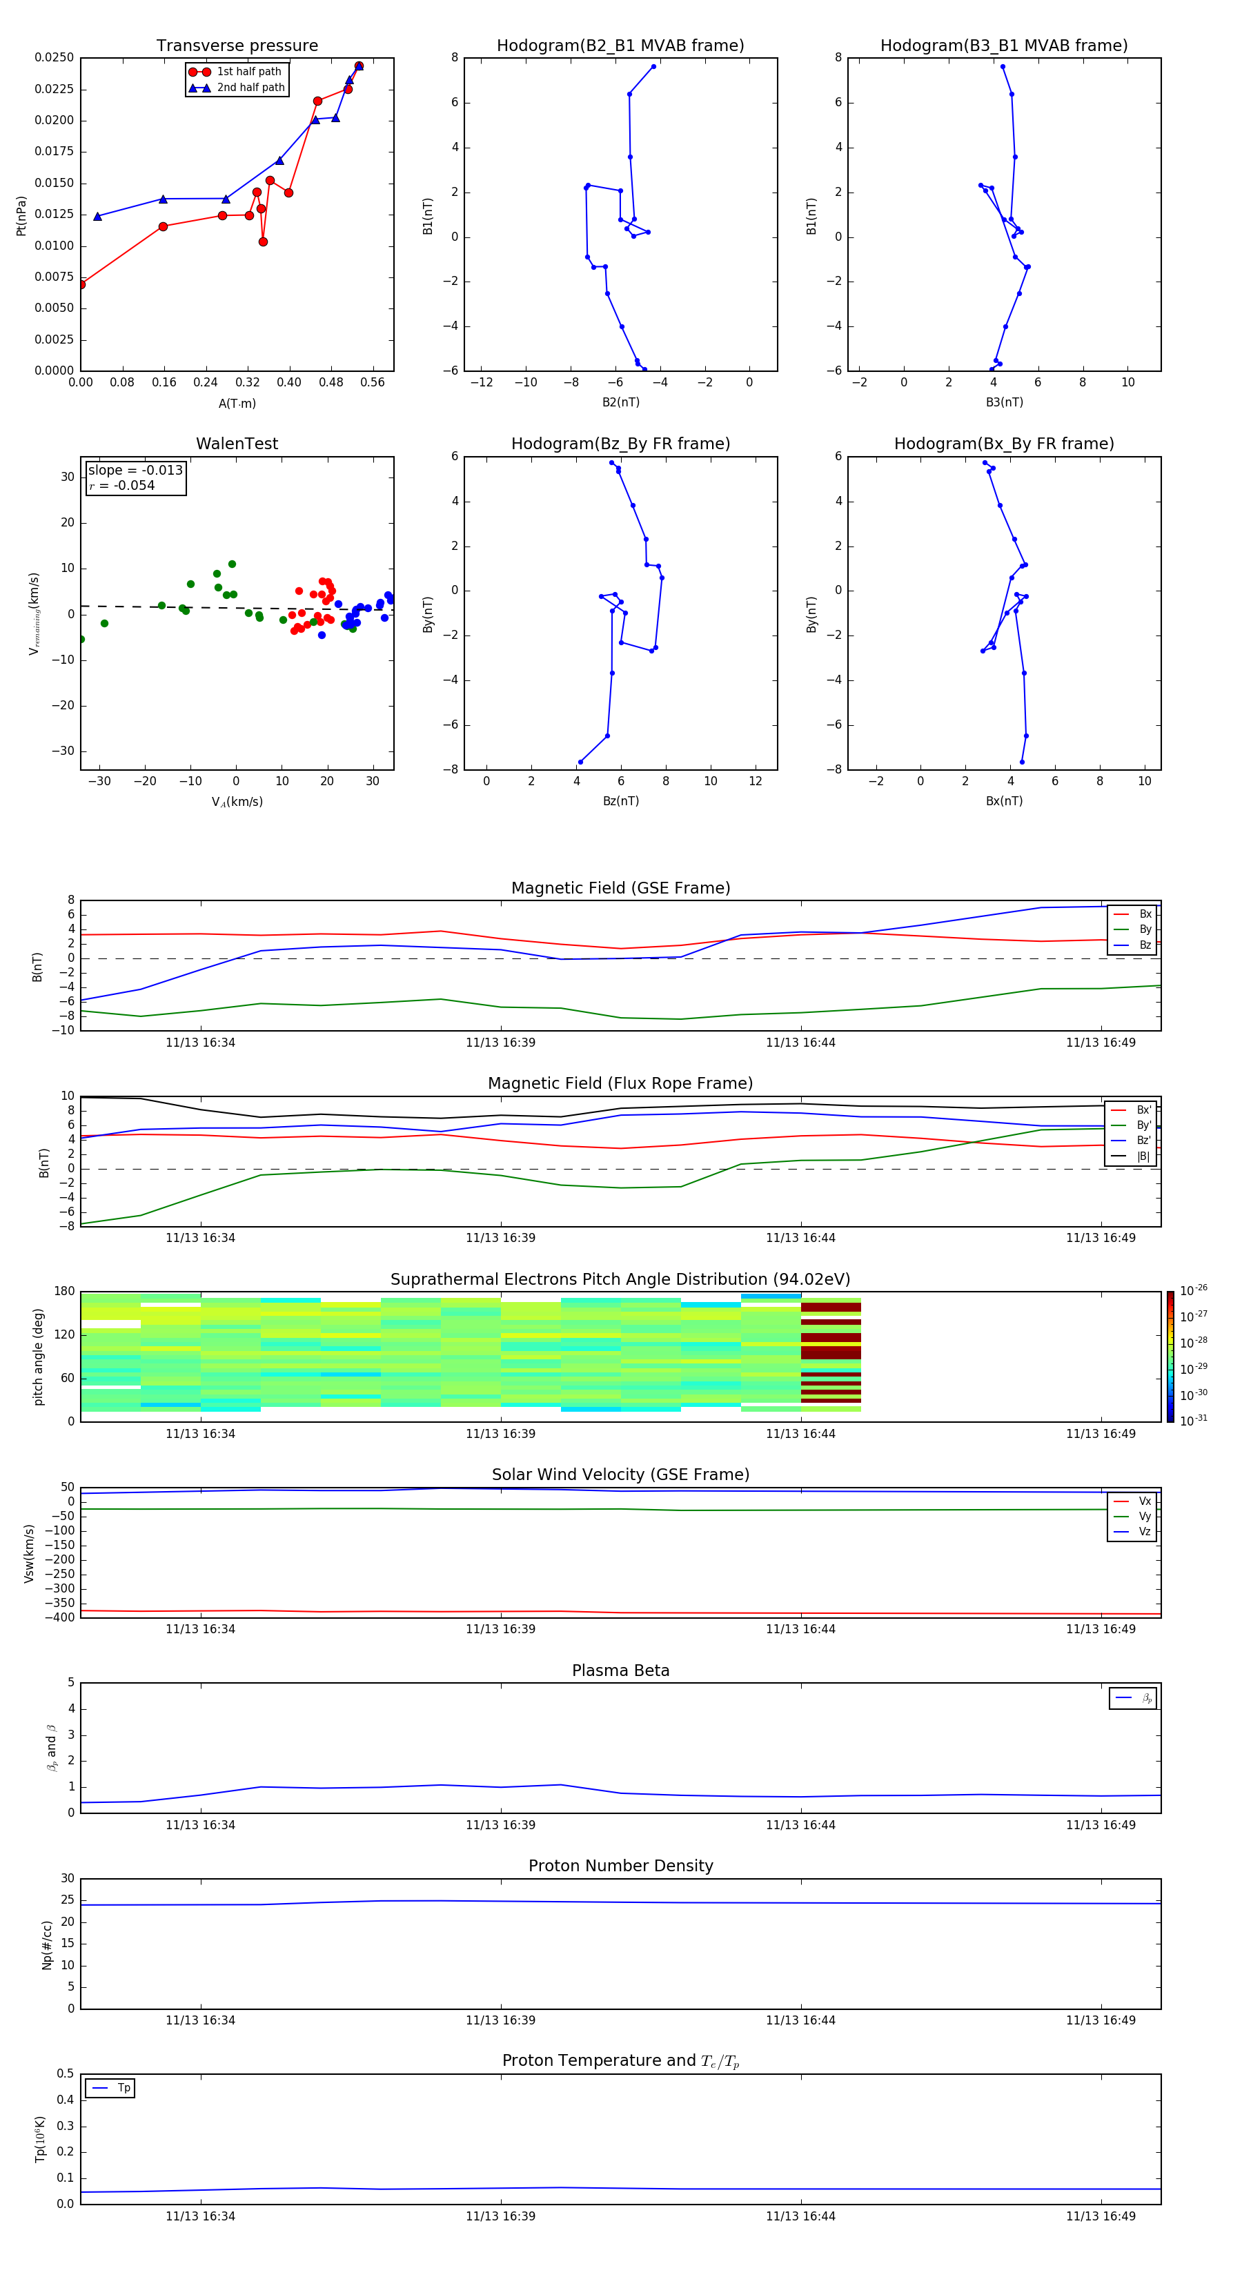Click the 'Plasma Beta' title

coord(620,1670)
